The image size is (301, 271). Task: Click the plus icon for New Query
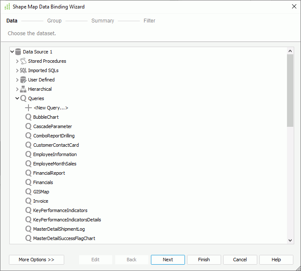[28, 108]
